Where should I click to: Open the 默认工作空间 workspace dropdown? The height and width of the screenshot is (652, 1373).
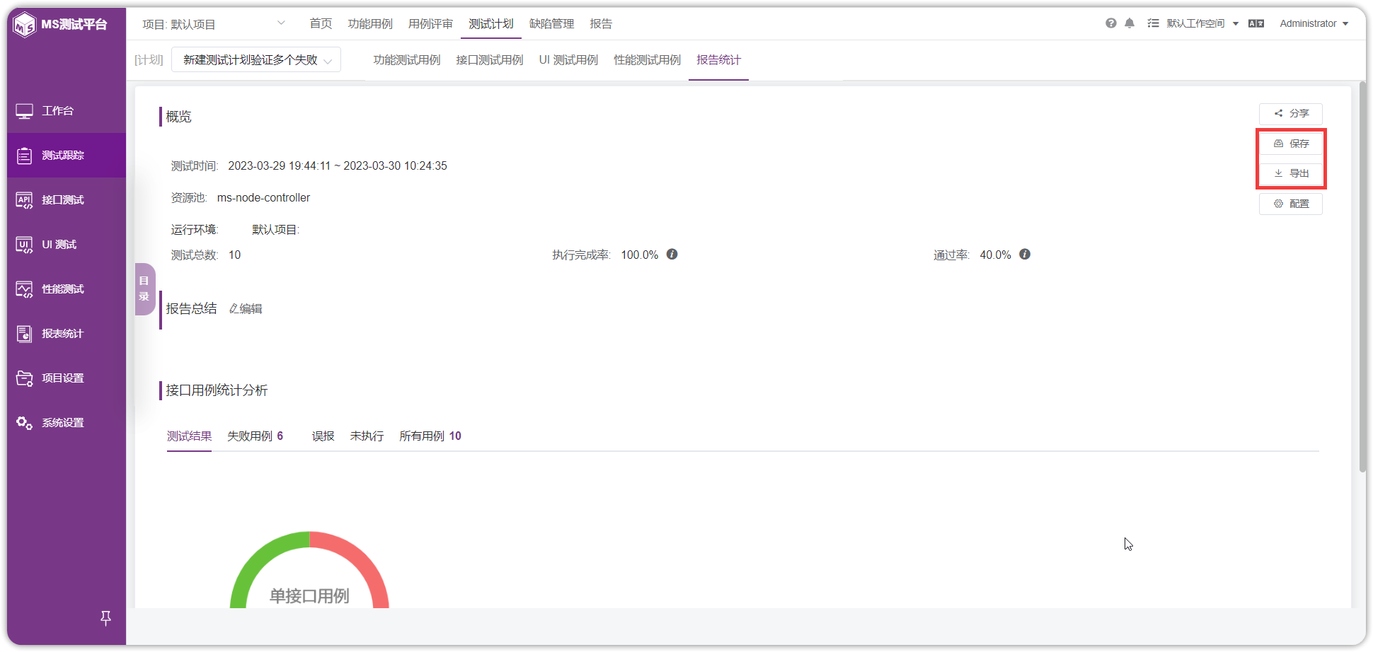(x=1202, y=23)
